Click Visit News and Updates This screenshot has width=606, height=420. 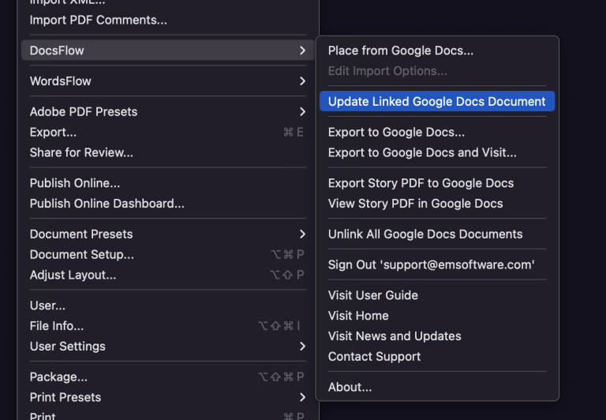click(394, 336)
